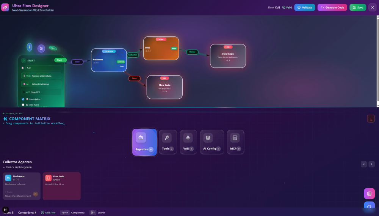The width and height of the screenshot is (379, 216).
Task: Go to previous component page chevron
Action: pyautogui.click(x=364, y=164)
